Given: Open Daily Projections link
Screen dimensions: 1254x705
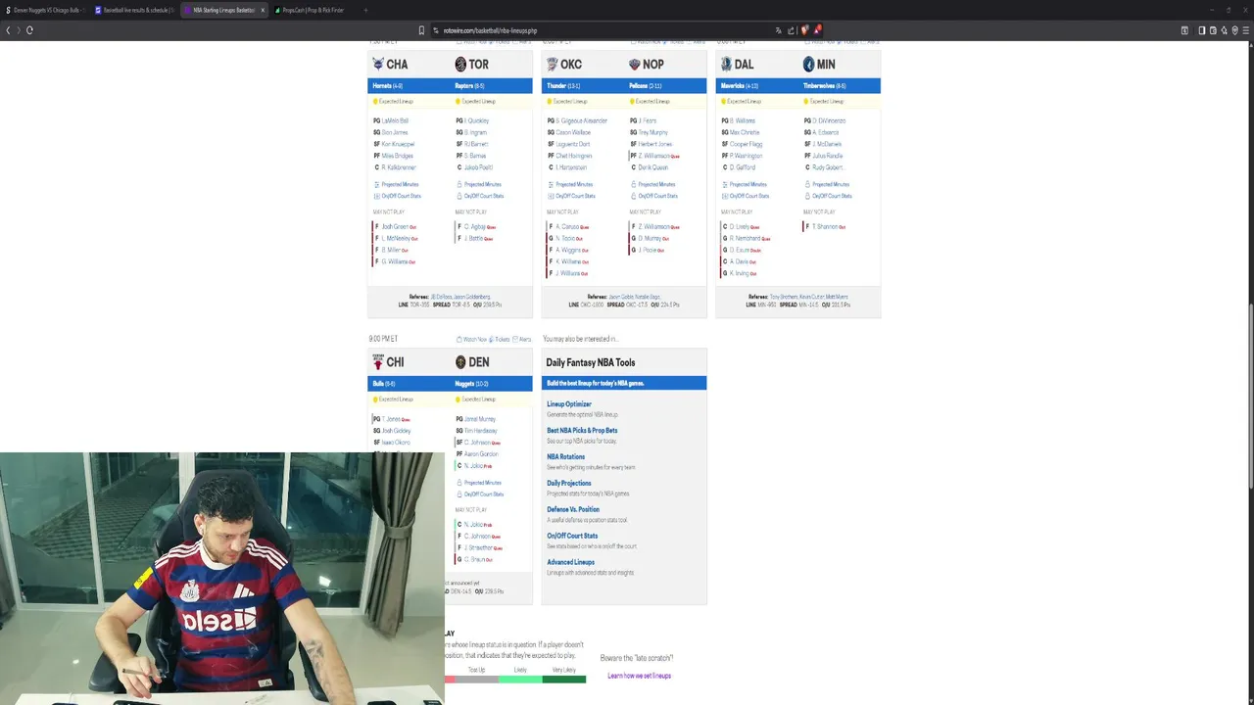Looking at the screenshot, I should point(569,483).
